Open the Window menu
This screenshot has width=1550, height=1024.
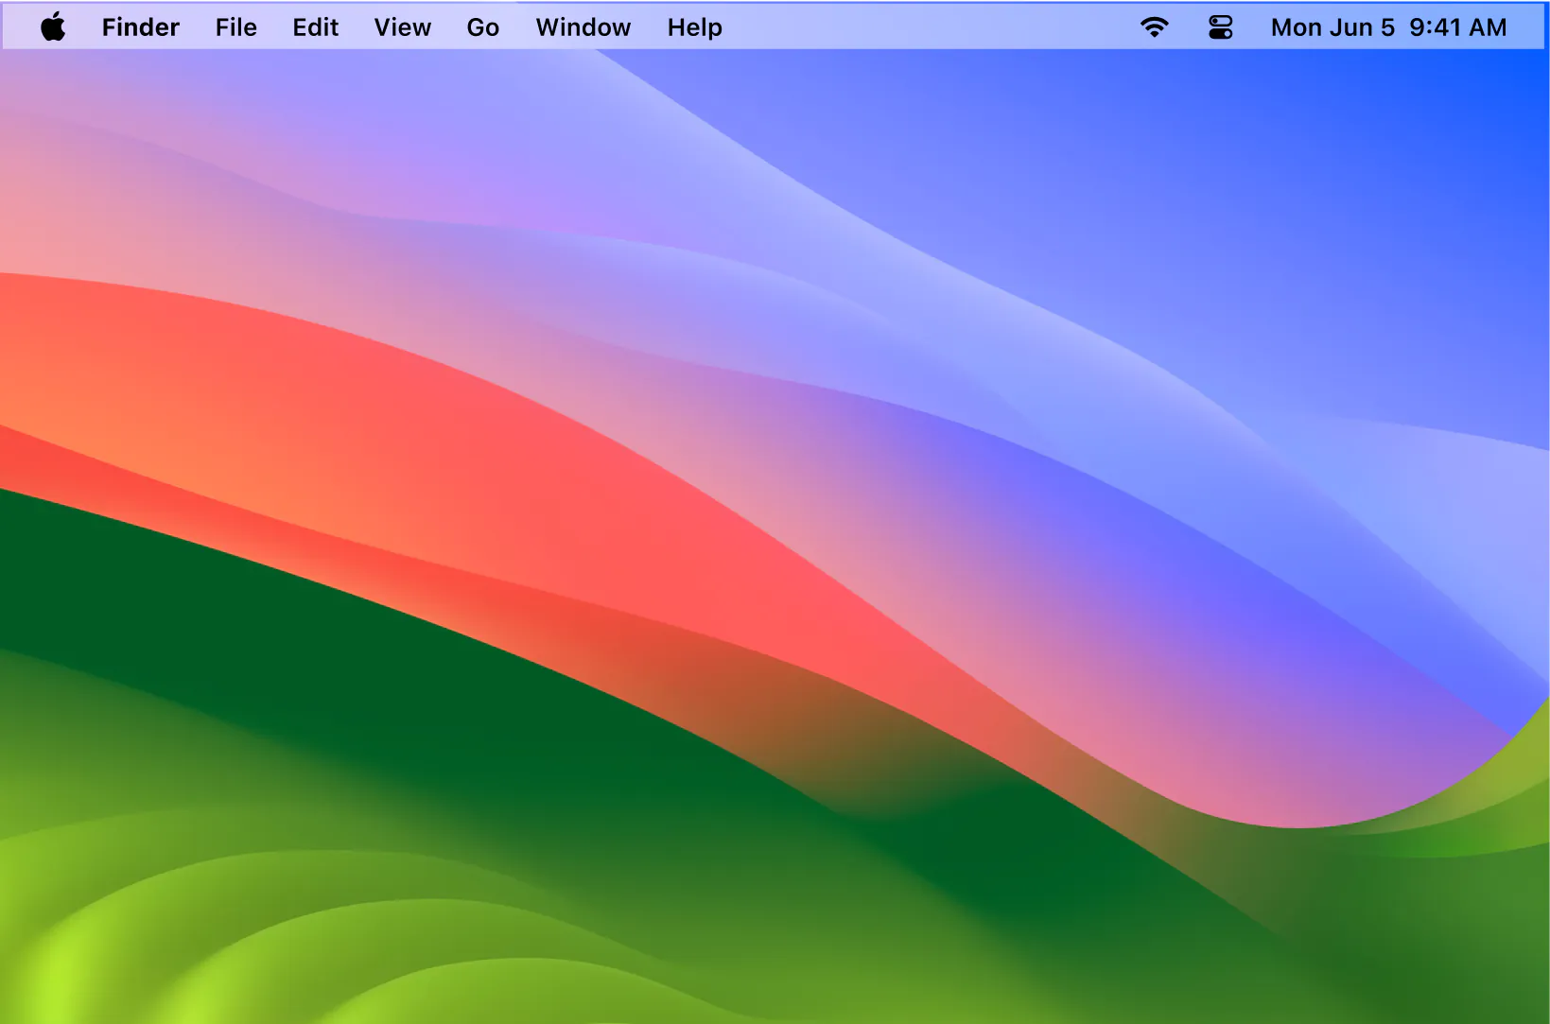[x=583, y=27]
